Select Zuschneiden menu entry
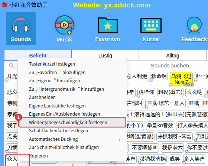Viewport: 208px width, 166px height. coord(72,97)
